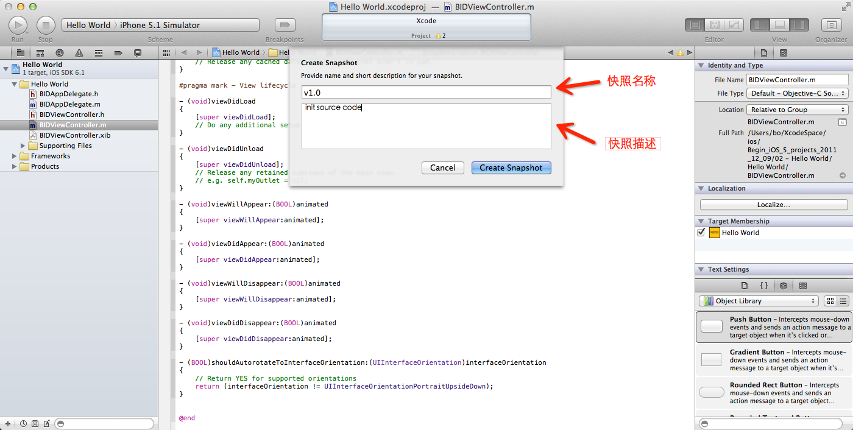Screen dimensions: 853x430
Task: Choose the iPhone 5.1 Simulator destination
Action: [x=160, y=25]
